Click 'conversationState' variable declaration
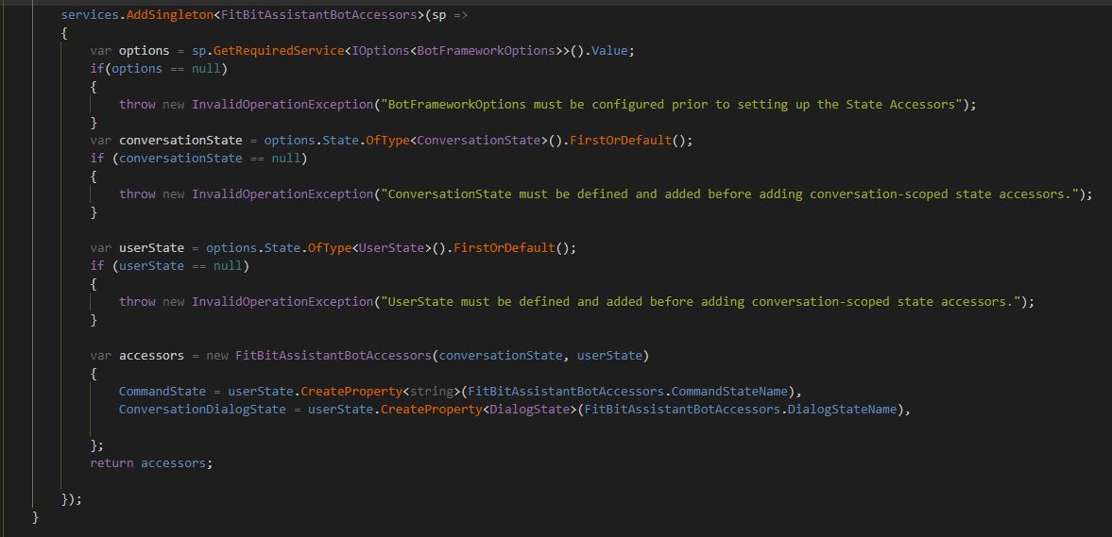 pyautogui.click(x=180, y=141)
